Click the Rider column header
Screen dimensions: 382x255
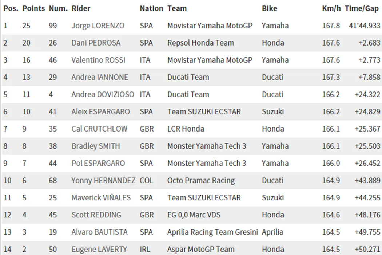pyautogui.click(x=81, y=8)
